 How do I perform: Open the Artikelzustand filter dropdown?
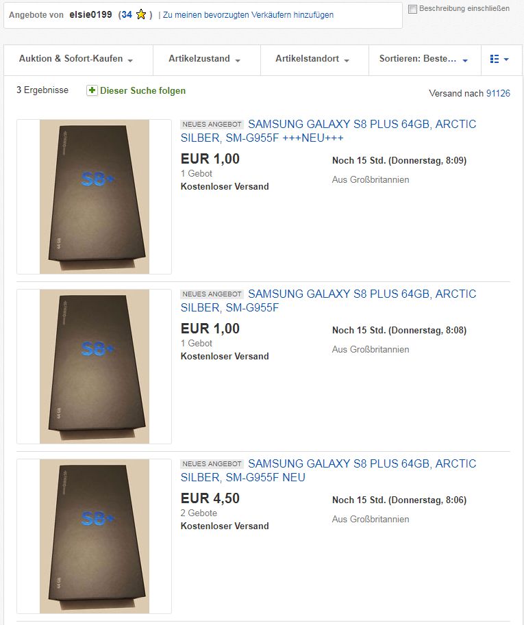tap(204, 60)
